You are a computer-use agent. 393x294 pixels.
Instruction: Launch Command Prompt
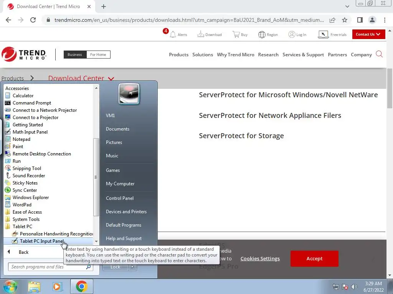(31, 103)
